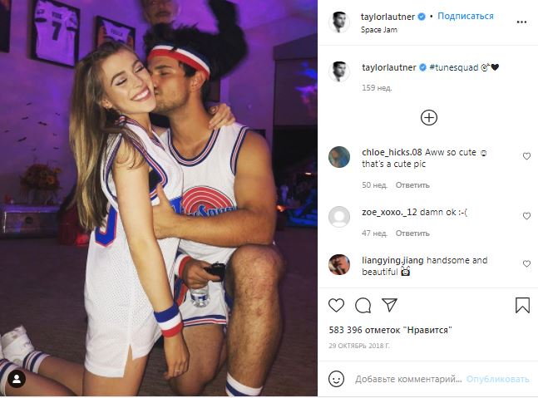
Task: Open taylorlautner's profile picture in the header
Action: (x=339, y=22)
